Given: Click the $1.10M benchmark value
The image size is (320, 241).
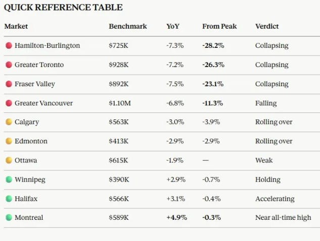Looking at the screenshot, I should pos(120,103).
